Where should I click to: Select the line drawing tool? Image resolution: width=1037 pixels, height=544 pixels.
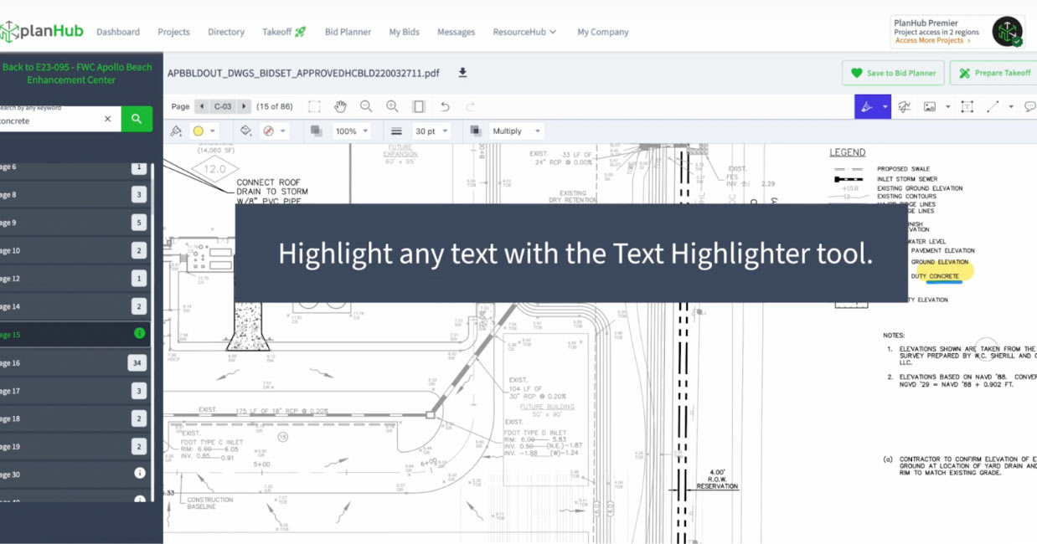coord(993,106)
